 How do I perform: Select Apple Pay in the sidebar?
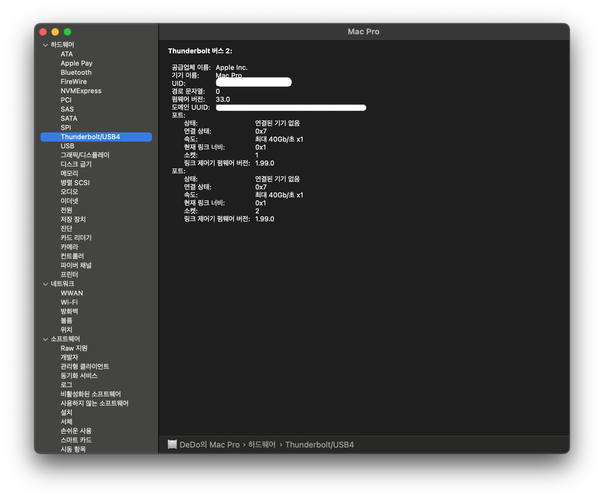[76, 63]
